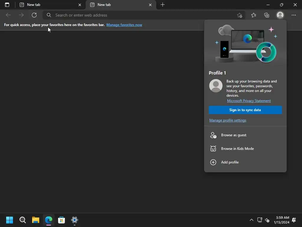Open the clock showing 5:59 AM
This screenshot has height=227, width=302.
[x=281, y=220]
